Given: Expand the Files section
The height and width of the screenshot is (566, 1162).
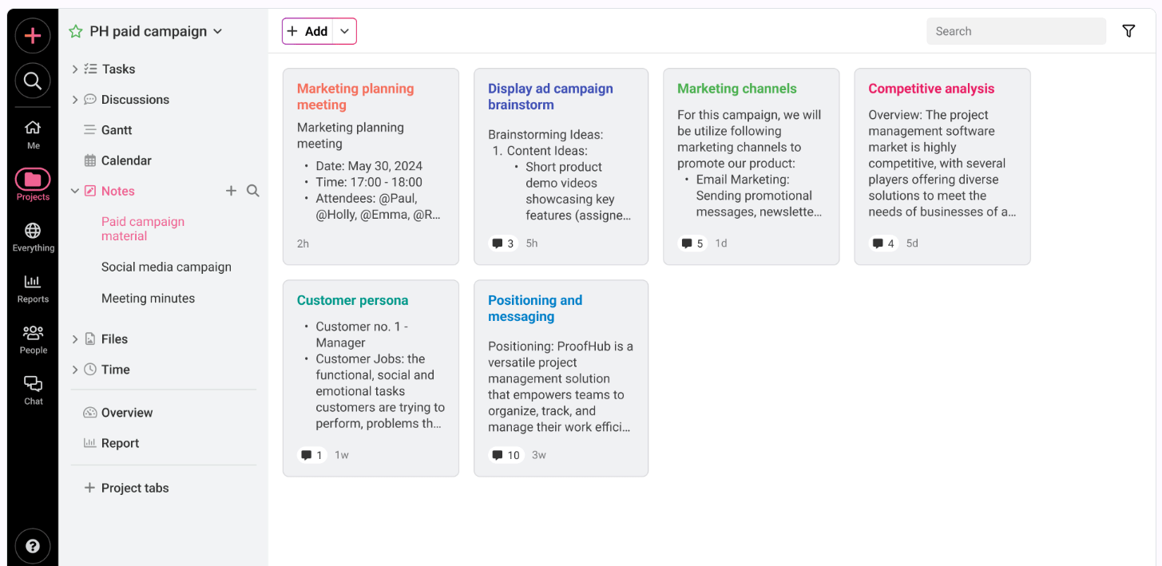Looking at the screenshot, I should pyautogui.click(x=74, y=338).
